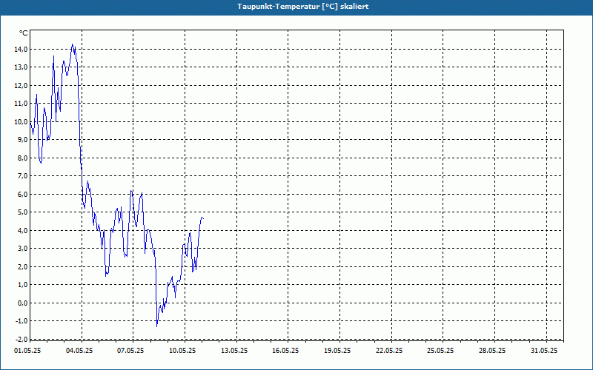Screen dimensions: 593x370
Task: Click the 13.05.25 date label
Action: 234,351
